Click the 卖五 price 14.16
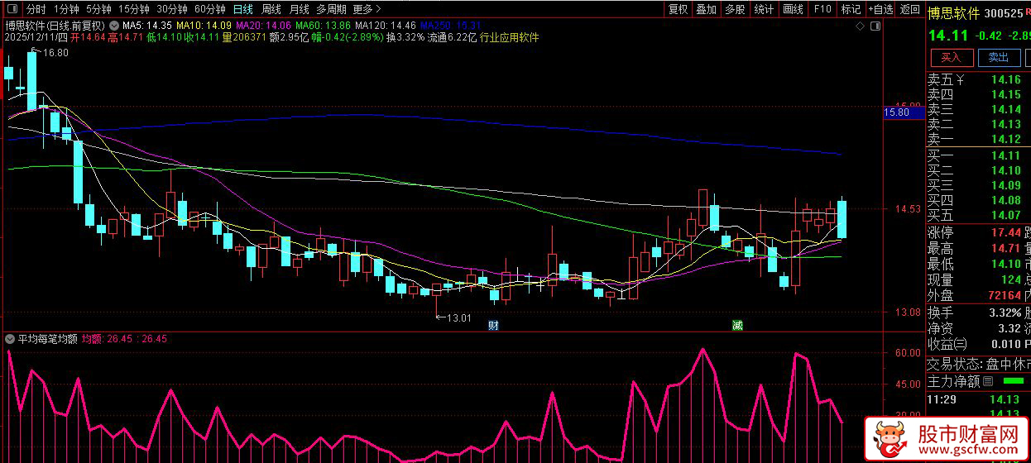This screenshot has width=1031, height=463. 1006,80
